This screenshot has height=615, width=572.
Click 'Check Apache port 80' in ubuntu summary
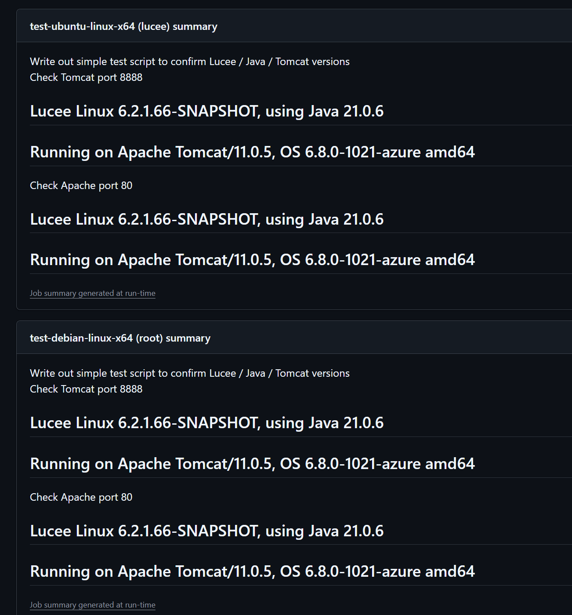81,186
